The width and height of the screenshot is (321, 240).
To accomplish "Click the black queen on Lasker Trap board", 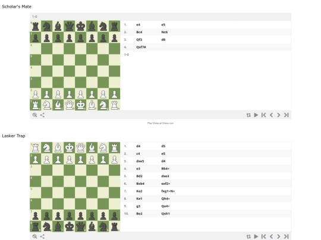I will tap(80, 226).
